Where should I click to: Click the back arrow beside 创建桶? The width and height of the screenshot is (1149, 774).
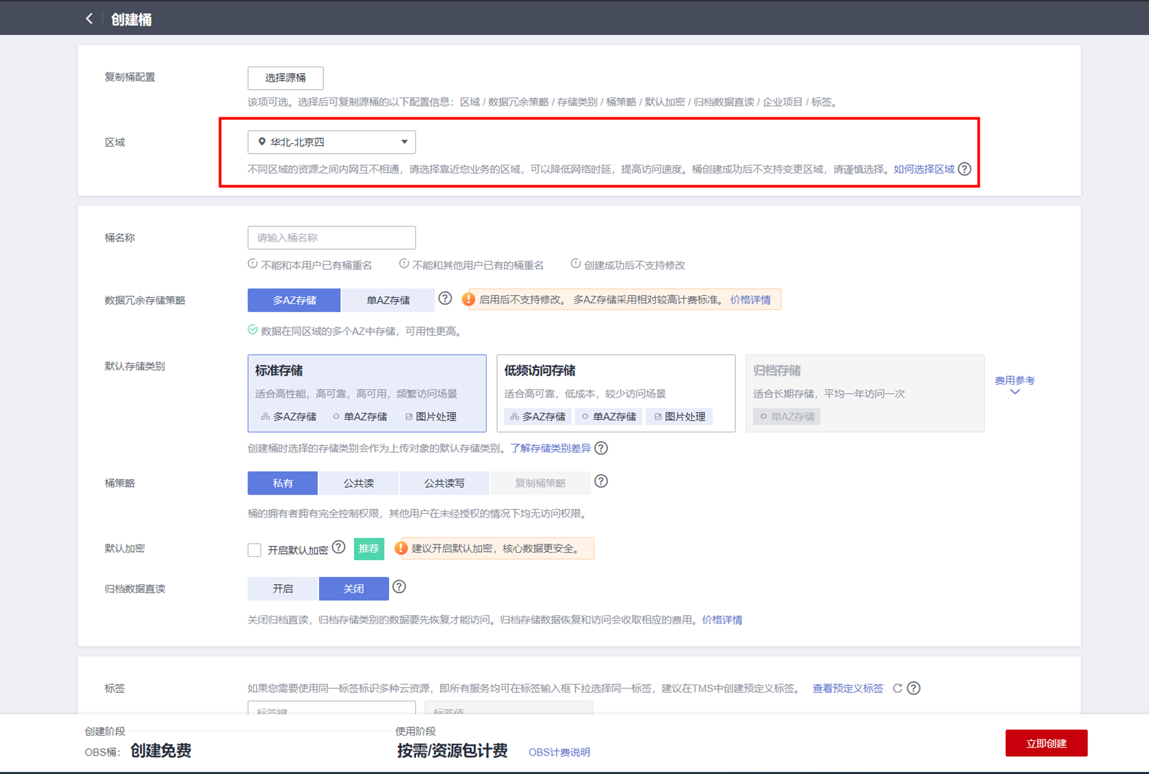(89, 19)
